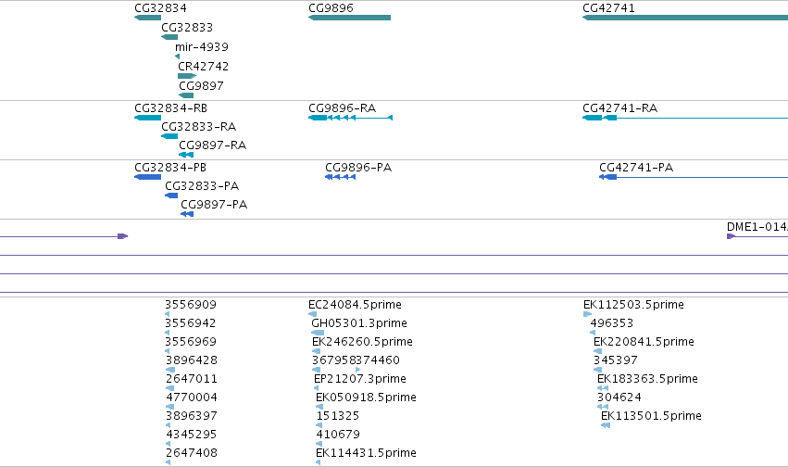
Task: Select the EK113501.5prime double-arrow glyph
Action: (x=606, y=425)
